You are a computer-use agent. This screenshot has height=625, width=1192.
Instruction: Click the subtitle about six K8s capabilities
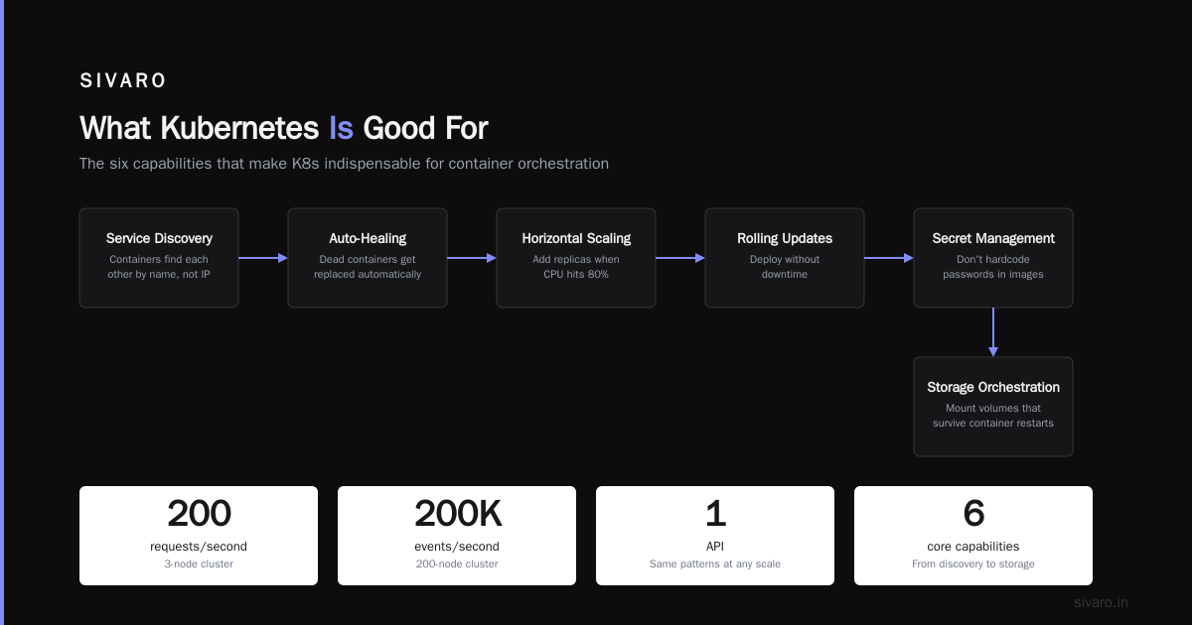[x=344, y=164]
